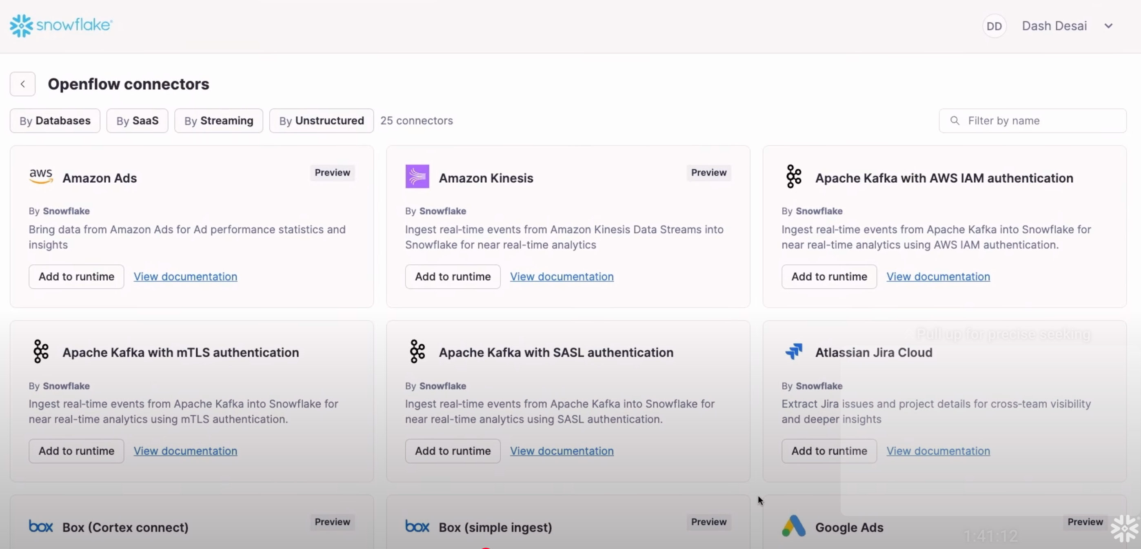Add Amazon Kinesis to runtime

pos(453,277)
